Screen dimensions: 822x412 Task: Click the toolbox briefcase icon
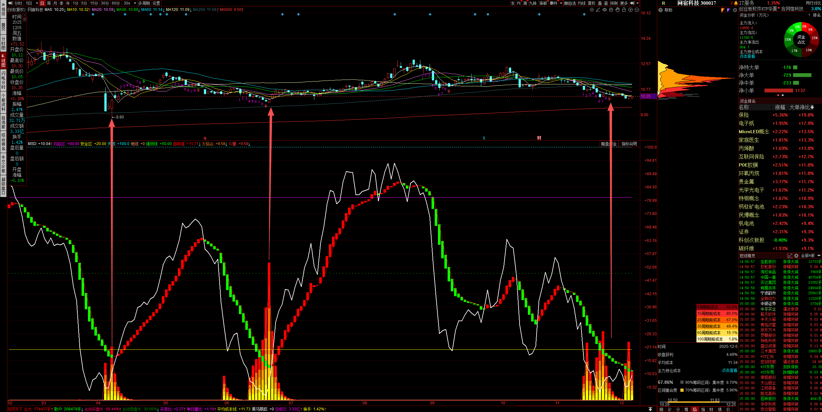pyautogui.click(x=611, y=10)
